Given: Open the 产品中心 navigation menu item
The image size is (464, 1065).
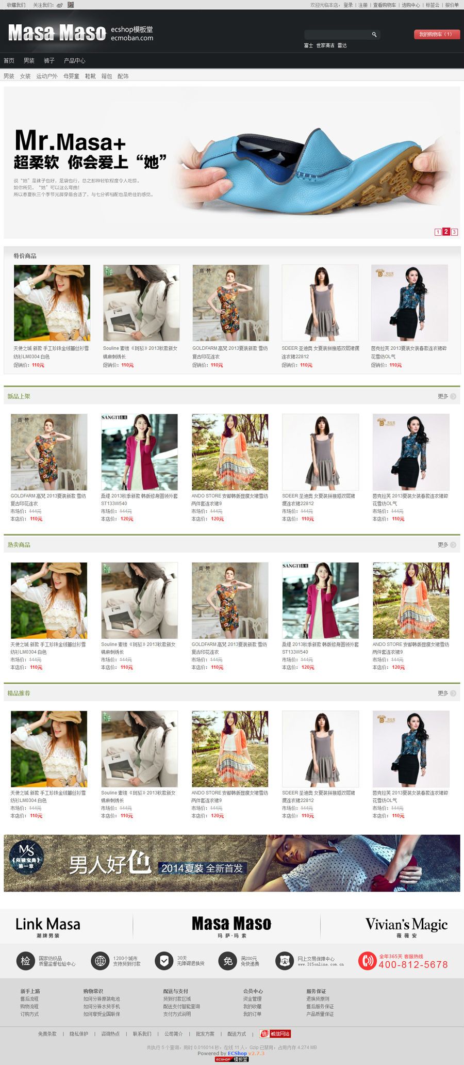Looking at the screenshot, I should pos(74,60).
